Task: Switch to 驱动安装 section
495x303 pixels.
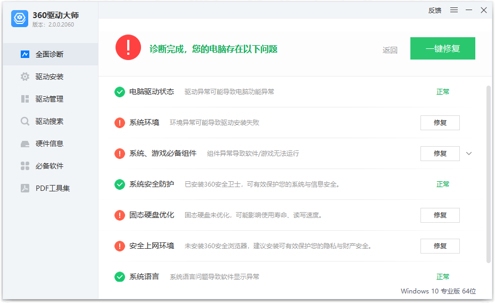Action: tap(51, 77)
